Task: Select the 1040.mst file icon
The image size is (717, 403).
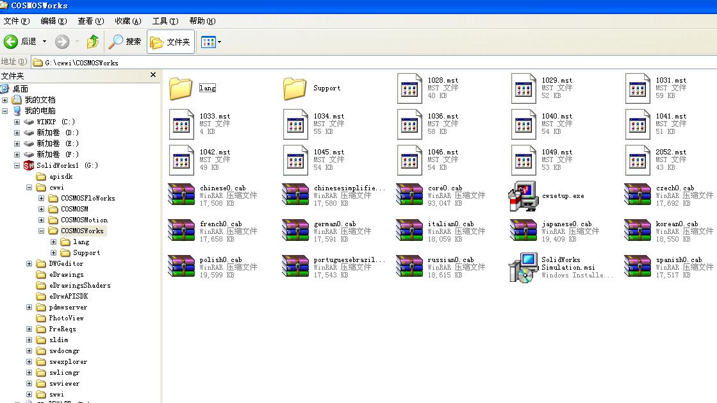Action: click(x=523, y=124)
